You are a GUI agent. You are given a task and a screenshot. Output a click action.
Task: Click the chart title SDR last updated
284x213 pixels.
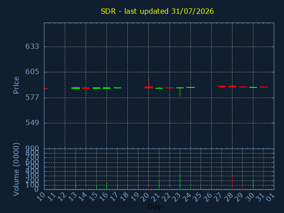tap(157, 11)
